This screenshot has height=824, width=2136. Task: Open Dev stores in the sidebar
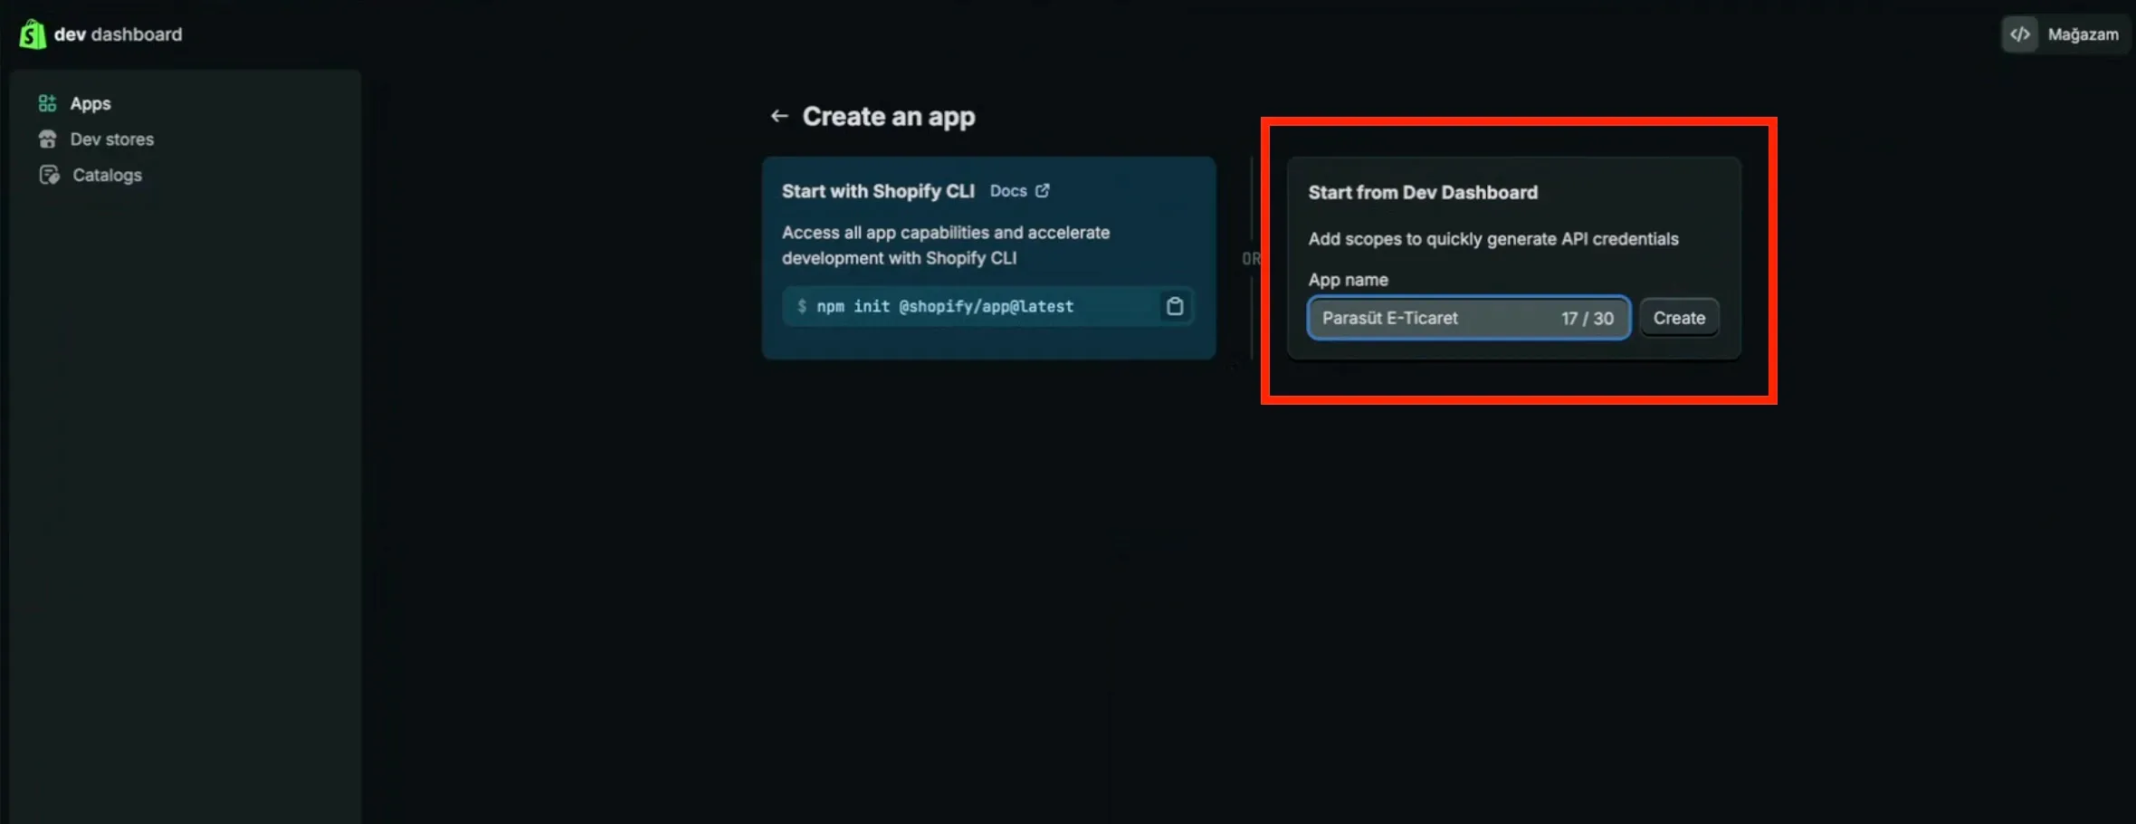point(112,139)
